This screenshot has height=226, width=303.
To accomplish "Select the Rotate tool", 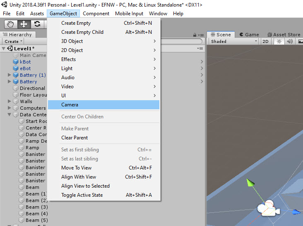I will pos(37,24).
